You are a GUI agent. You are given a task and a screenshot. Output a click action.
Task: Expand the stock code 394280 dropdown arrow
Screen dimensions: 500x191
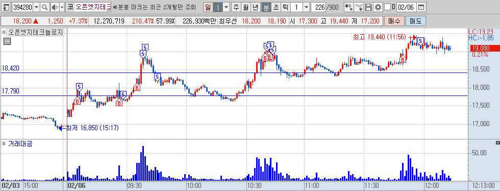tap(36, 7)
